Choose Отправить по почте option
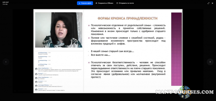The height and width of the screenshot is (101, 216). 125,3
